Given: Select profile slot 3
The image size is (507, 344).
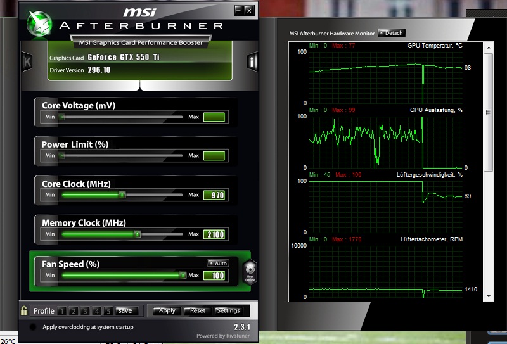Looking at the screenshot, I should tap(85, 311).
